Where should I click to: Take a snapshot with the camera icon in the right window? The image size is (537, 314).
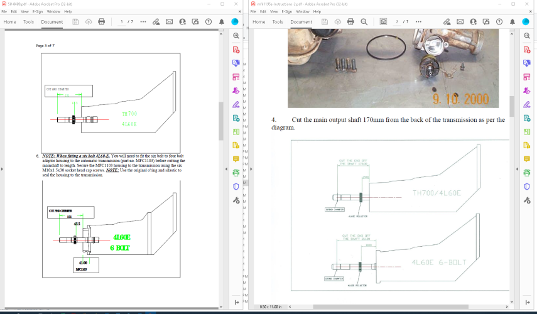383,21
